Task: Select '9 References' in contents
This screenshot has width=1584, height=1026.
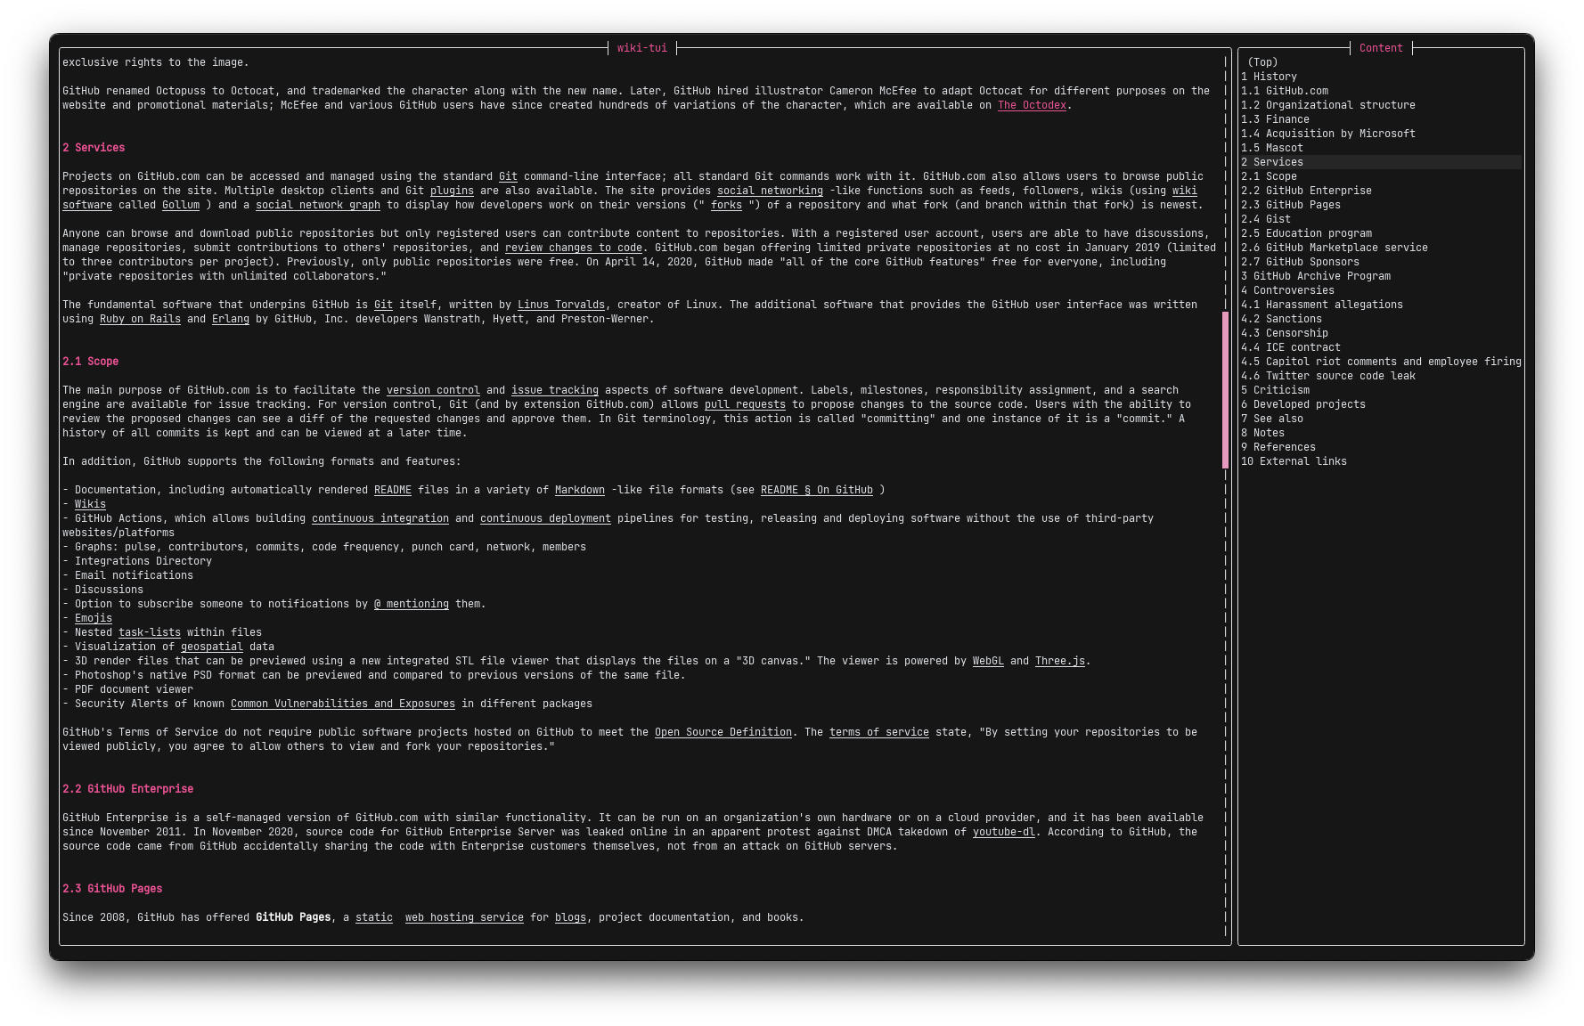Action: tap(1278, 447)
